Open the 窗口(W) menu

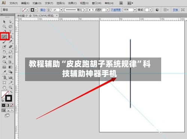pyautogui.click(x=96, y=3)
